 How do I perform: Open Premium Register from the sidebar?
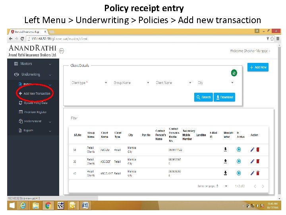click(x=33, y=112)
